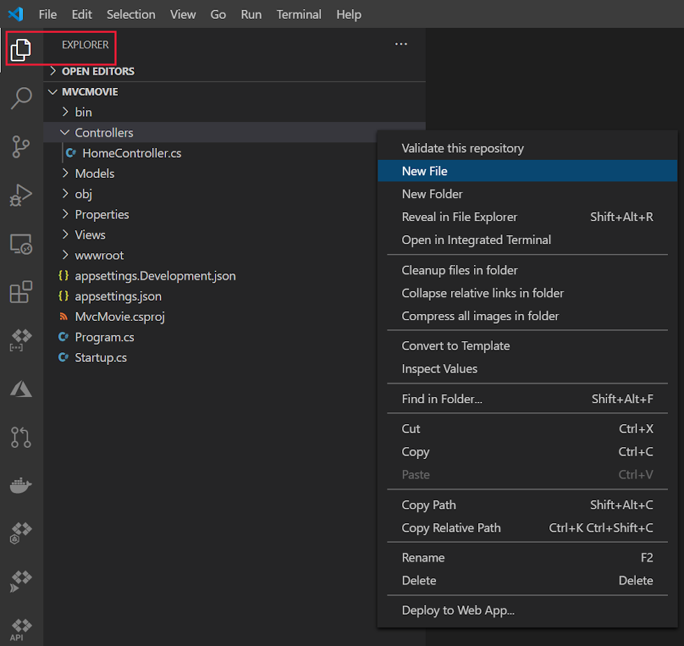This screenshot has width=684, height=646.
Task: Select the Source Control icon
Action: [21, 147]
